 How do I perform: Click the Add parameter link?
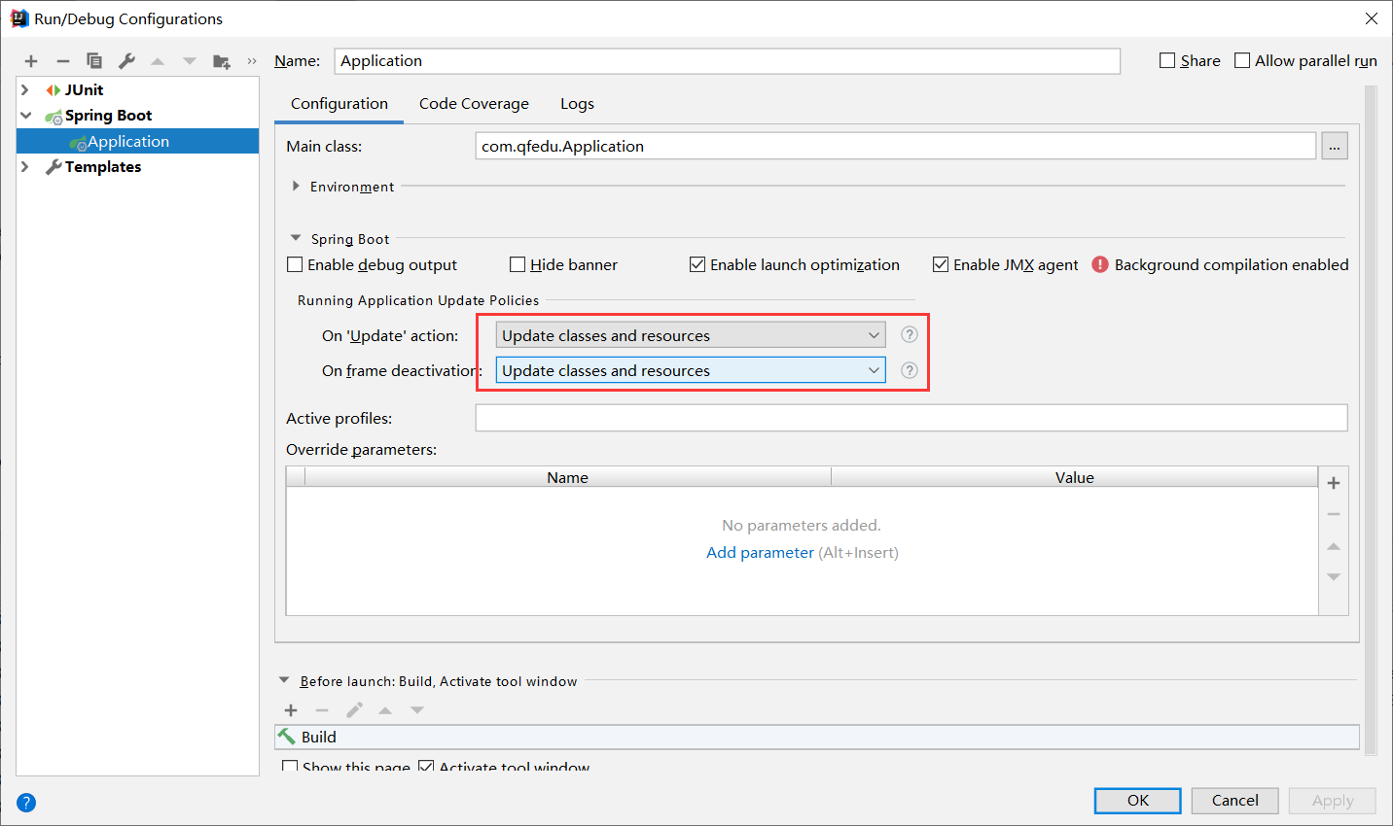[x=760, y=552]
